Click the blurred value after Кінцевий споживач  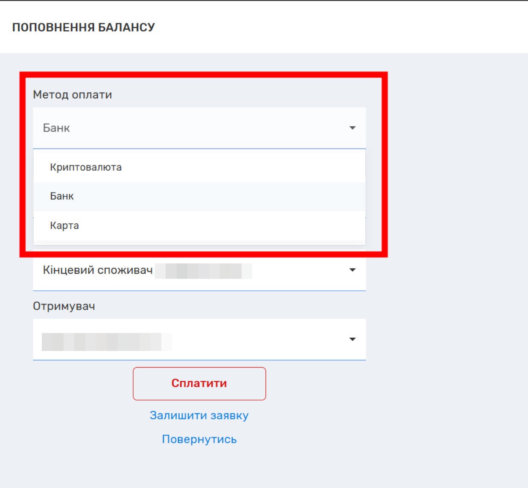tap(204, 271)
